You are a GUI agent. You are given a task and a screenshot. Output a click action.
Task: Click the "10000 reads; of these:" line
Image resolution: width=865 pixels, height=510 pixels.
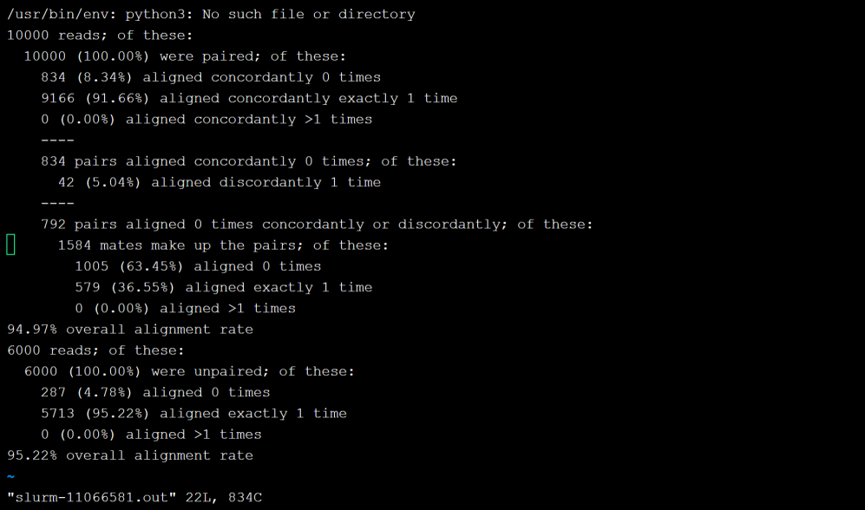coord(100,35)
